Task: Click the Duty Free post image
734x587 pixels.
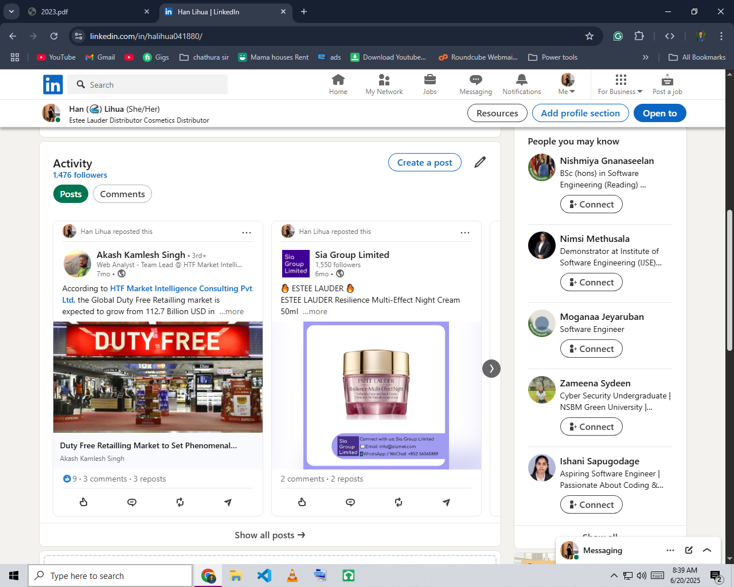Action: tap(158, 377)
